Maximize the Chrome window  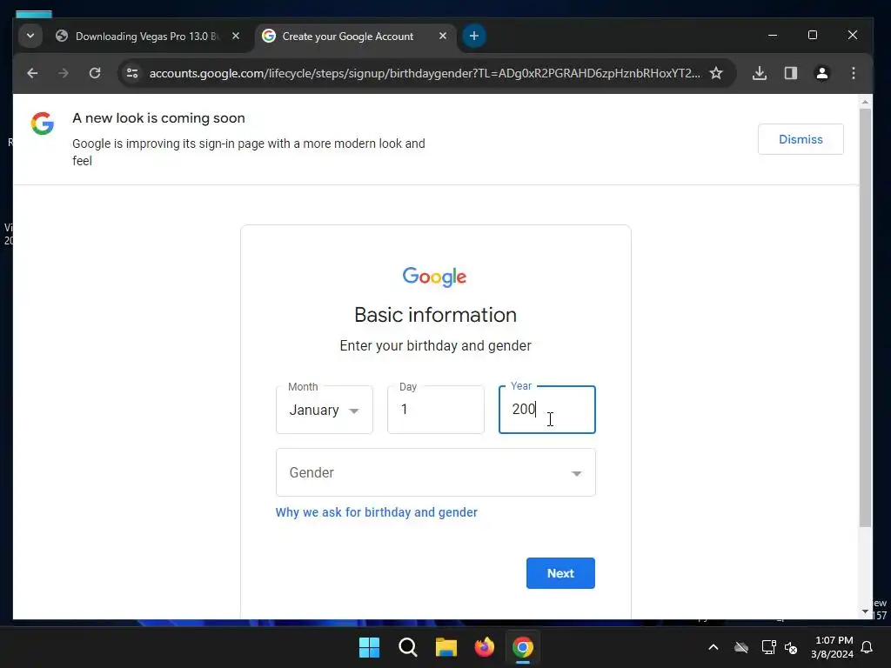(x=813, y=35)
